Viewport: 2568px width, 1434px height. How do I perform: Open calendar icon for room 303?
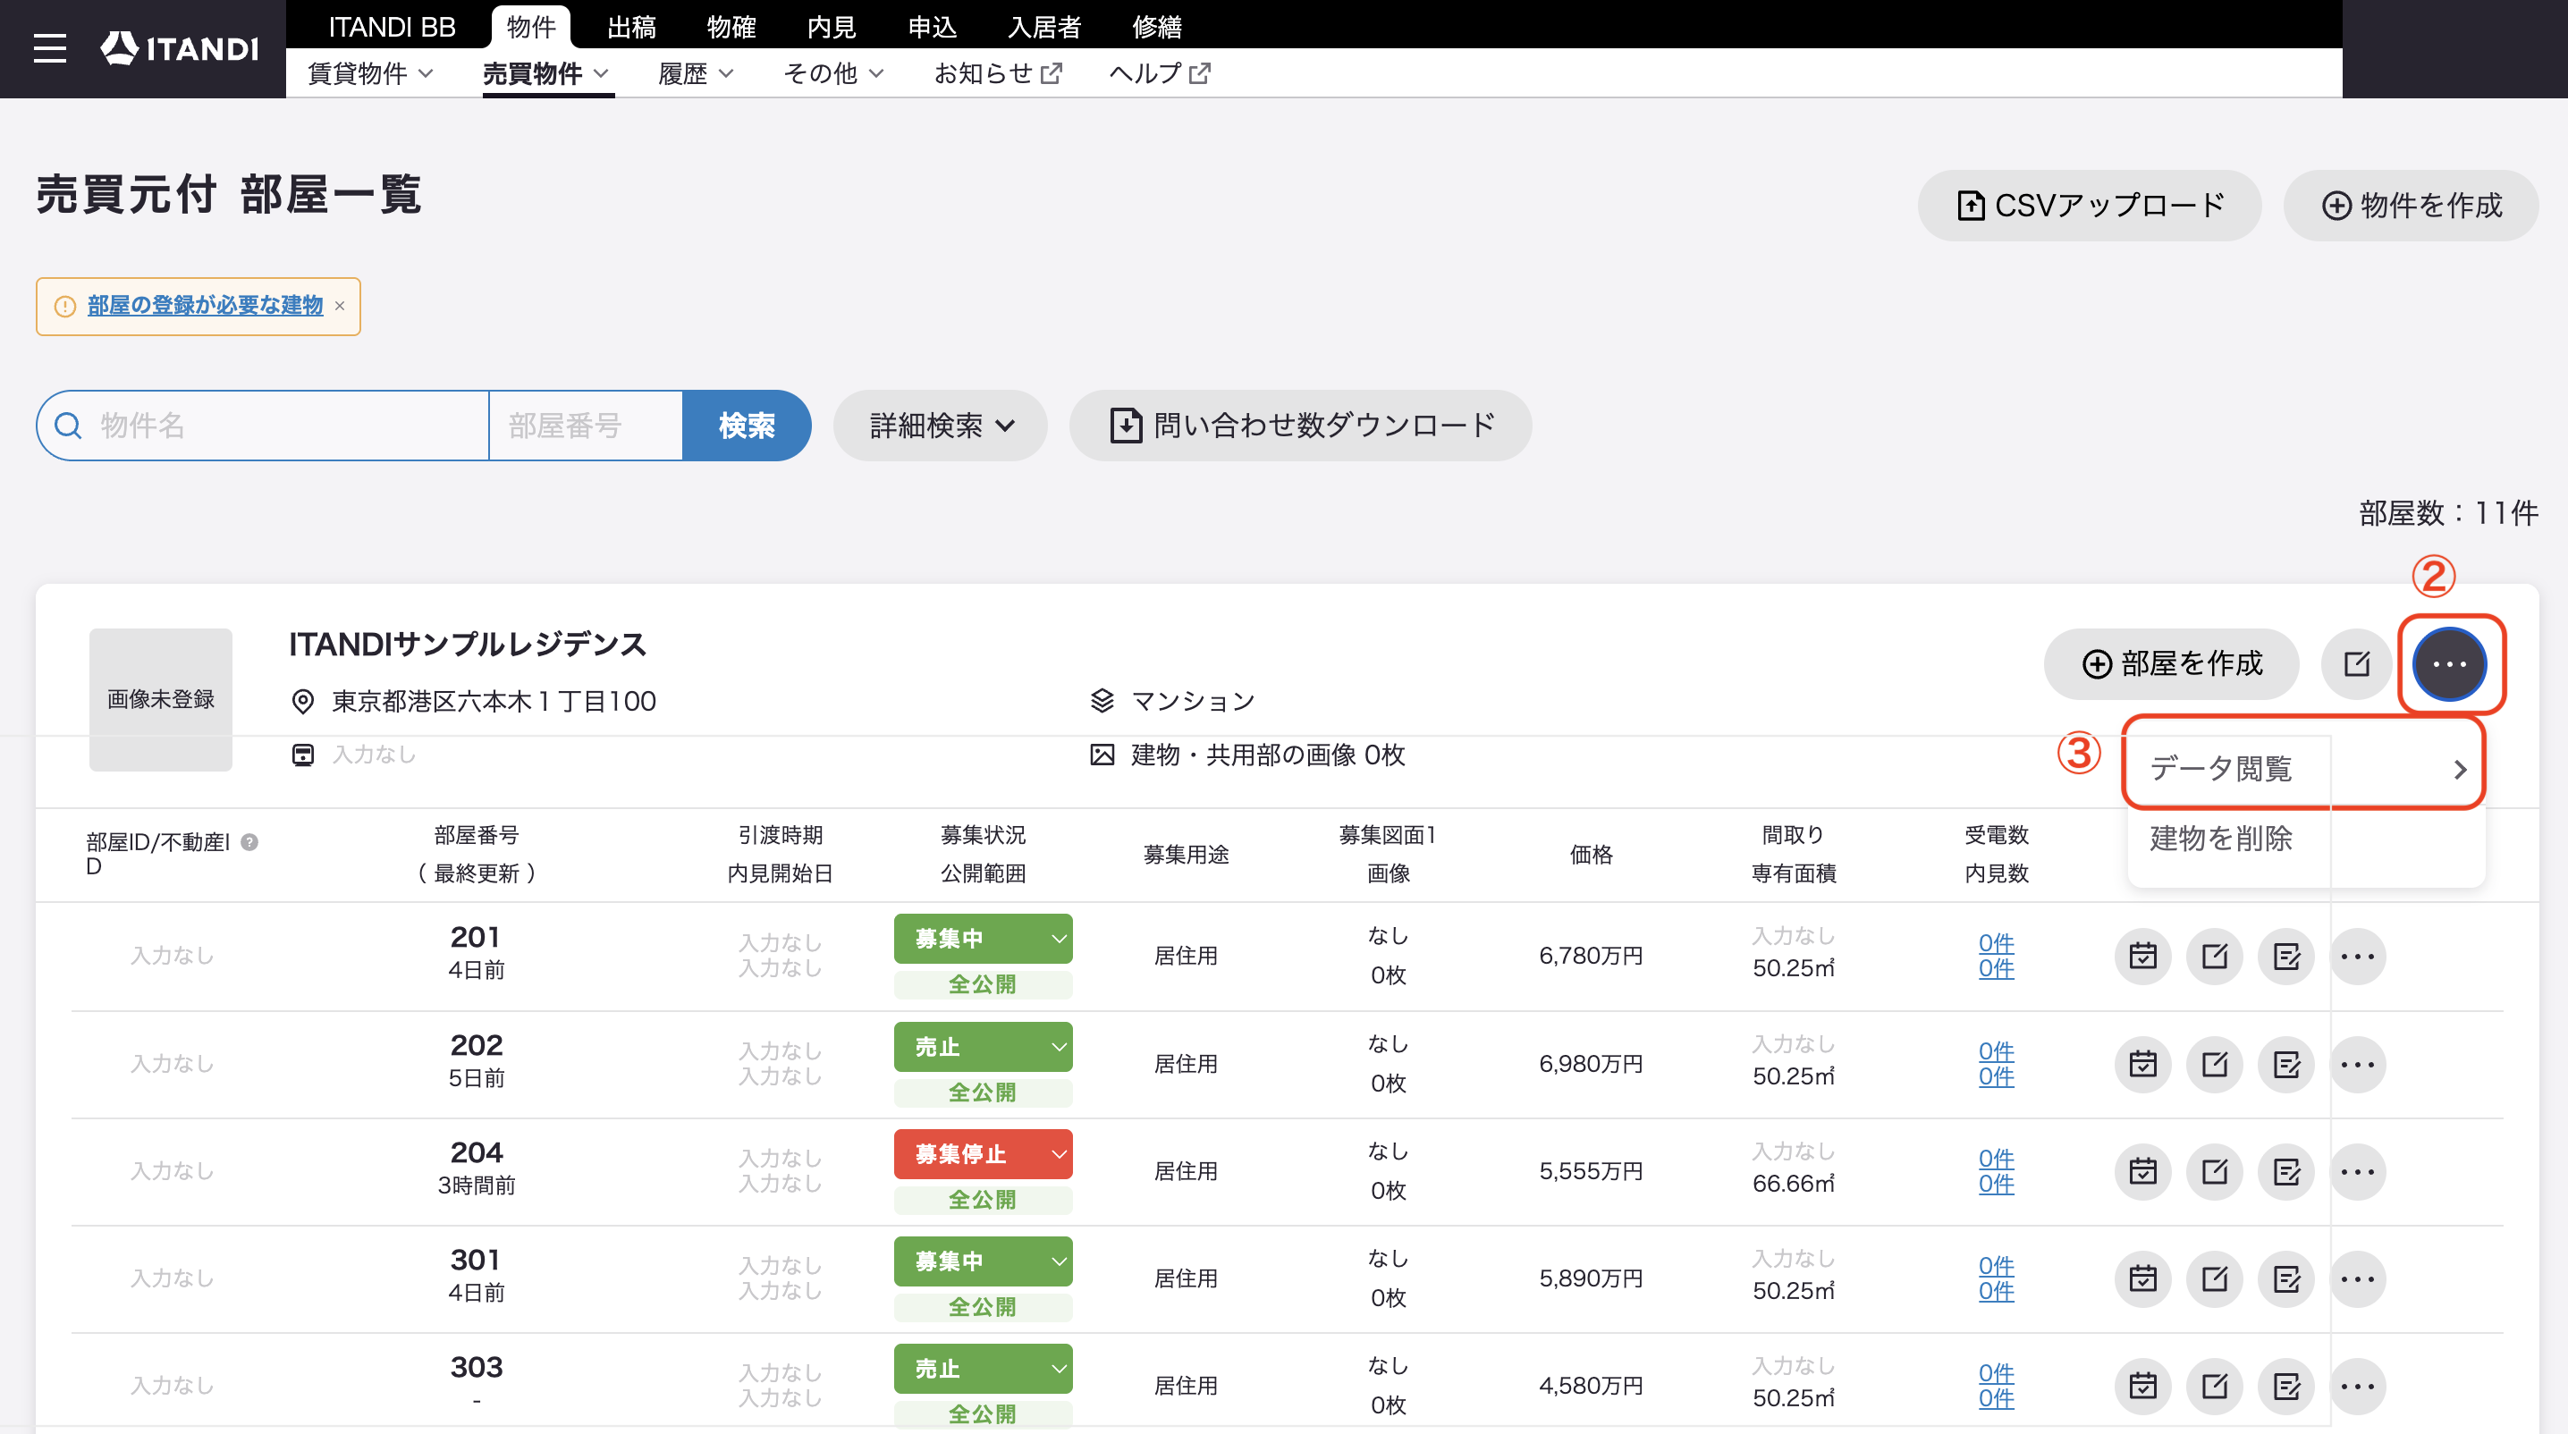[2143, 1386]
